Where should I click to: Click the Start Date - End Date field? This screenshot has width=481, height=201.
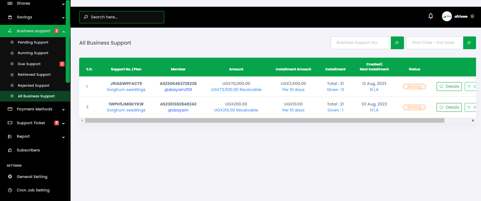click(x=434, y=43)
